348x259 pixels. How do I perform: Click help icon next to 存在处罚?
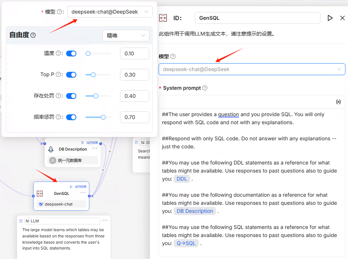click(x=58, y=96)
